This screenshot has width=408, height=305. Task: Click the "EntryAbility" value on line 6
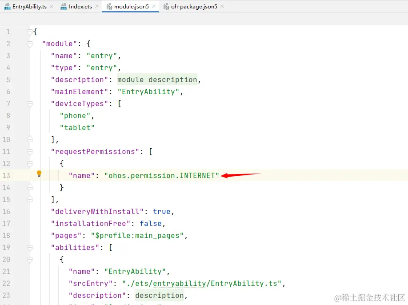click(x=148, y=91)
